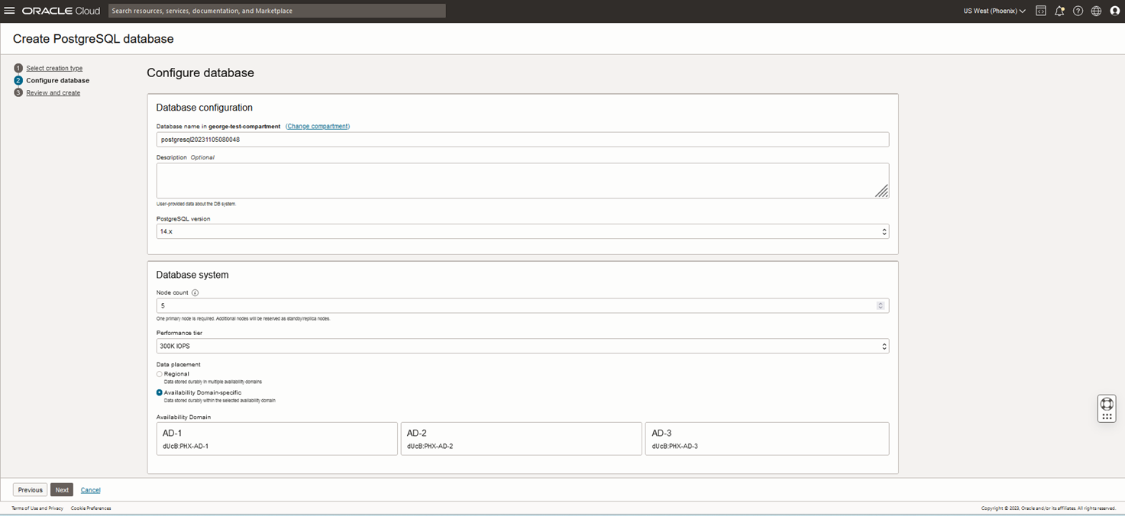Choose the AD-1 availability domain card
1125x516 pixels.
[x=276, y=439]
